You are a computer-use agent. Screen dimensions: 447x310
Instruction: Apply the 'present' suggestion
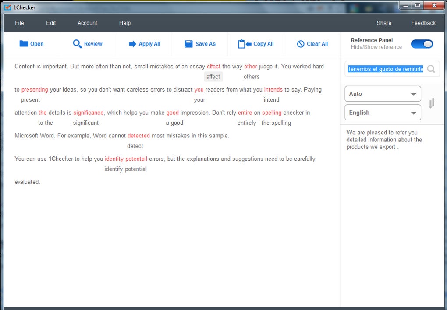(30, 100)
